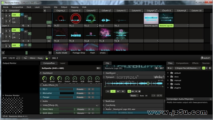Adjust the Wave dashboard knob

tap(97, 78)
